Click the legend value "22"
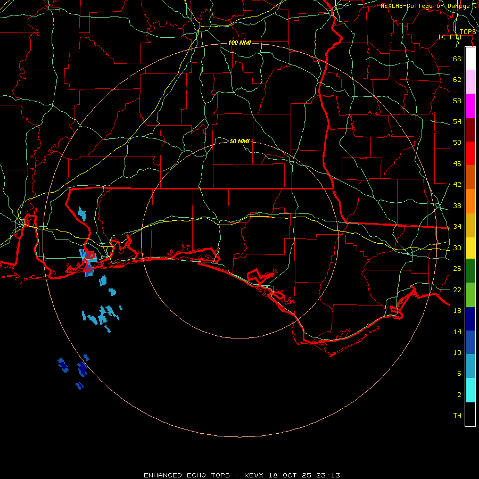This screenshot has width=479, height=479. [457, 290]
